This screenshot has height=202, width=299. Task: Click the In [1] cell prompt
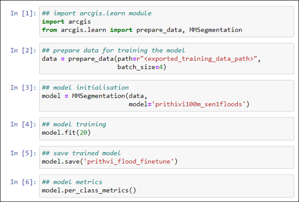[x=23, y=13]
